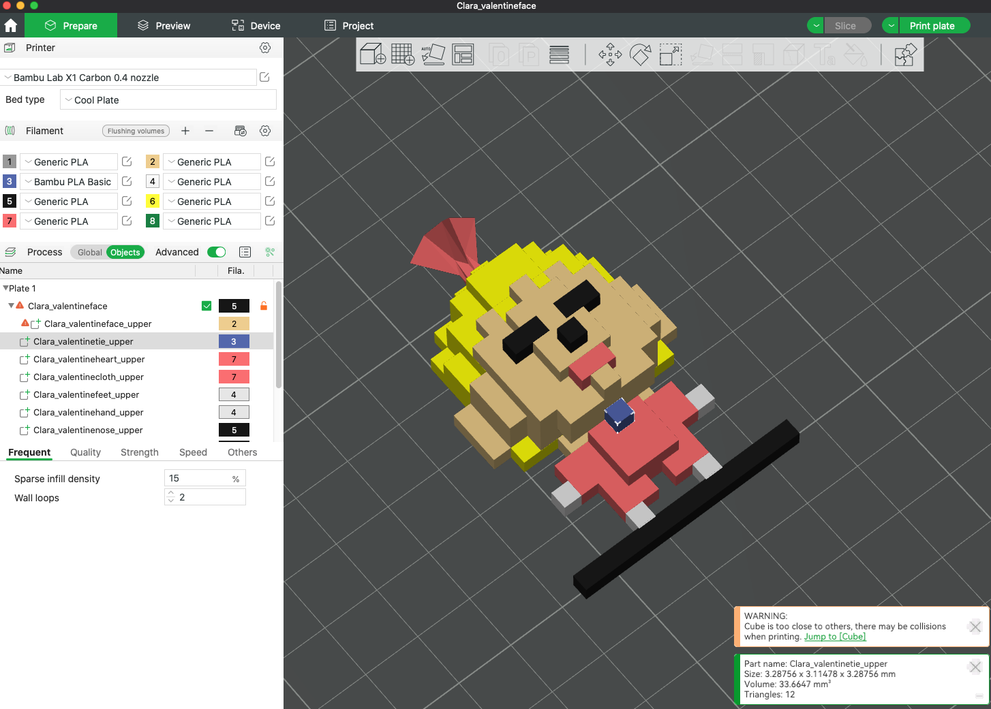Click the Arrange all objects icon
991x709 pixels.
pyautogui.click(x=463, y=54)
